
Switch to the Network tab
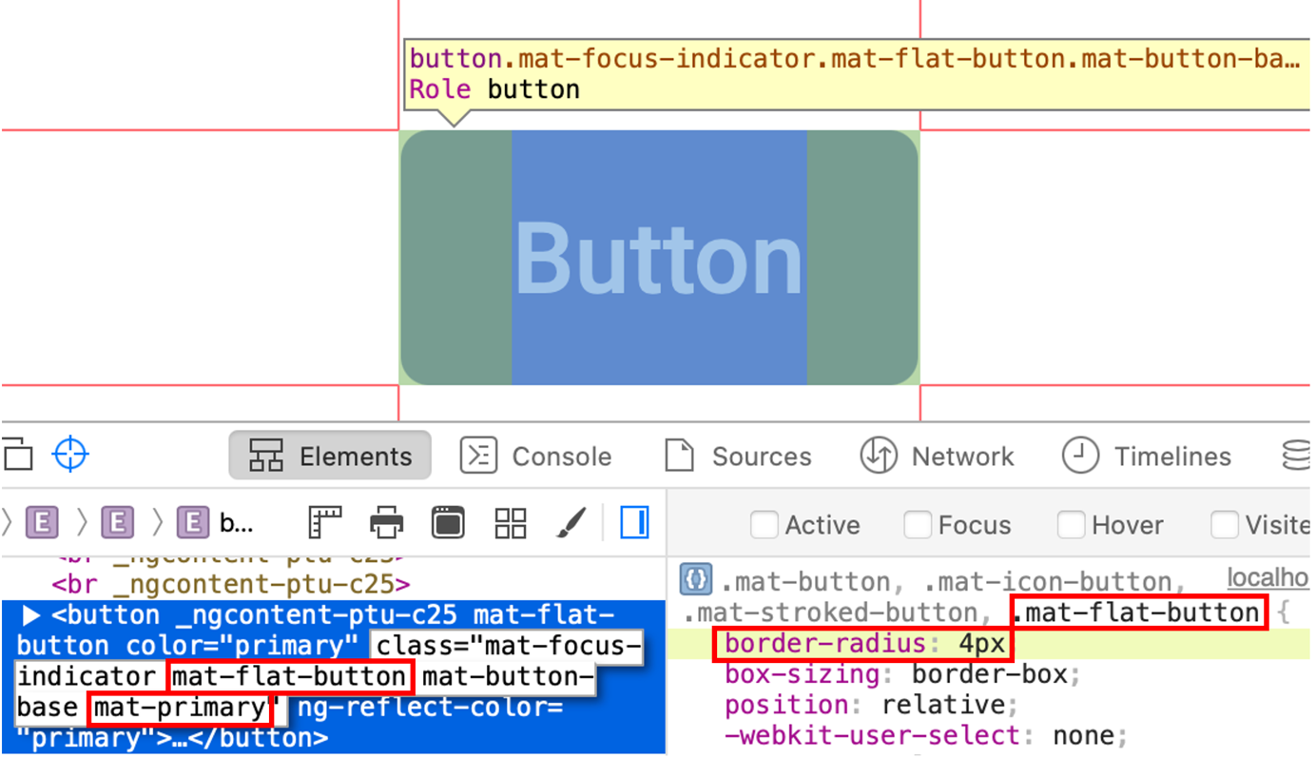pos(938,456)
